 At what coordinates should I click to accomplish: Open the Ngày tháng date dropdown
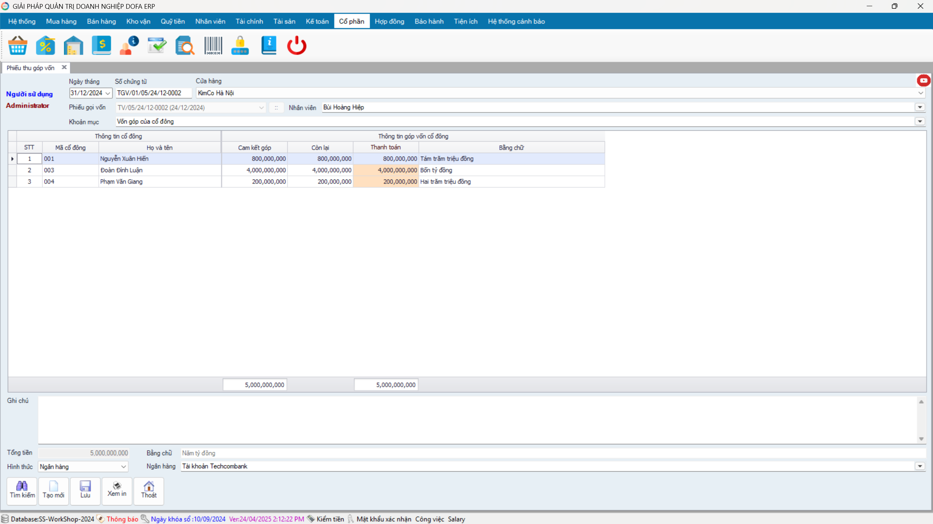click(108, 93)
